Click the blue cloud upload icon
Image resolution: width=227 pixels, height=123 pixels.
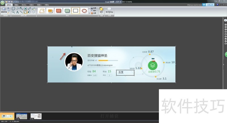[x=204, y=5]
